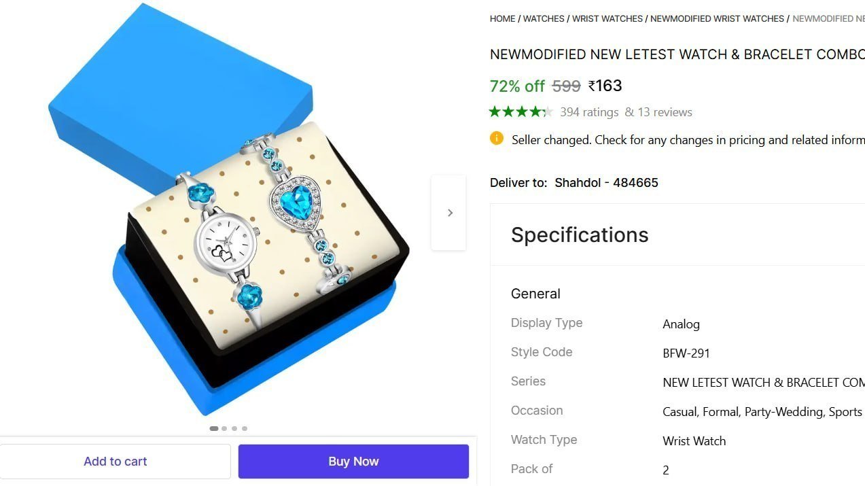This screenshot has height=486, width=865.
Task: Select the fourth image carousel dot
Action: tap(245, 428)
